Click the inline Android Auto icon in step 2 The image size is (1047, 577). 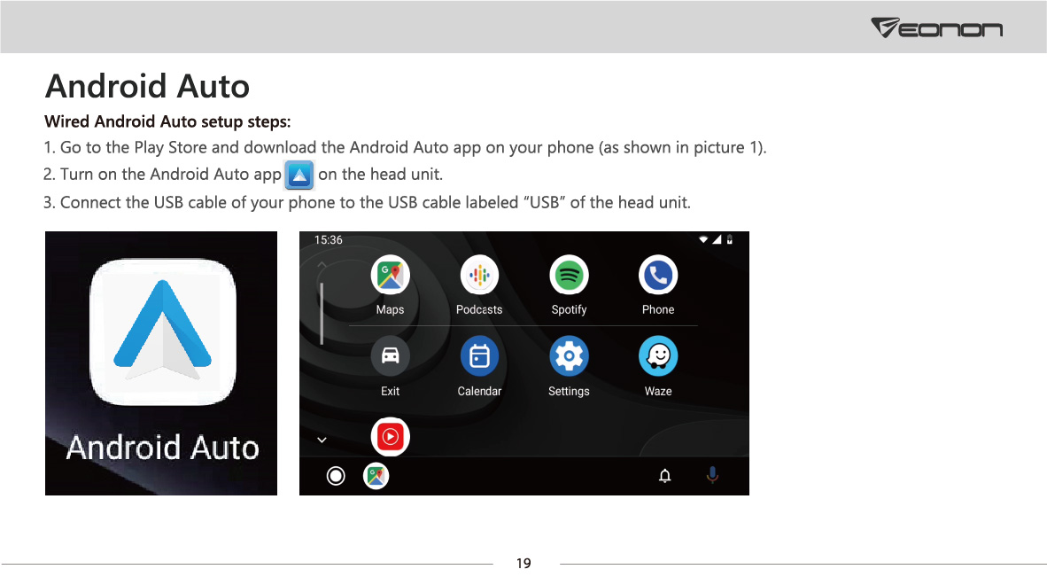point(299,175)
